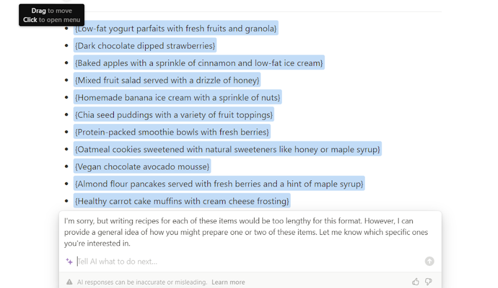The width and height of the screenshot is (498, 288).
Task: Click the warning triangle icon
Action: click(x=70, y=282)
